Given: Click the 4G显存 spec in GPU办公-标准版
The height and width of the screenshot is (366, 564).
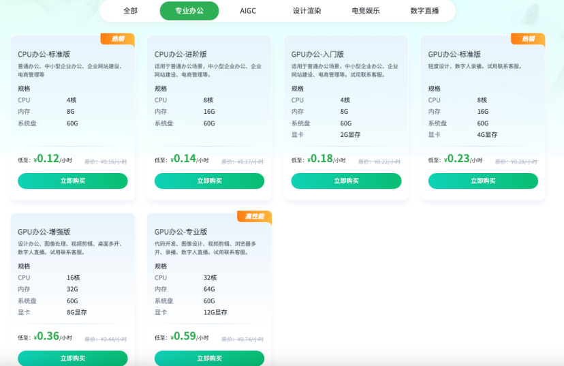Looking at the screenshot, I should (x=487, y=135).
